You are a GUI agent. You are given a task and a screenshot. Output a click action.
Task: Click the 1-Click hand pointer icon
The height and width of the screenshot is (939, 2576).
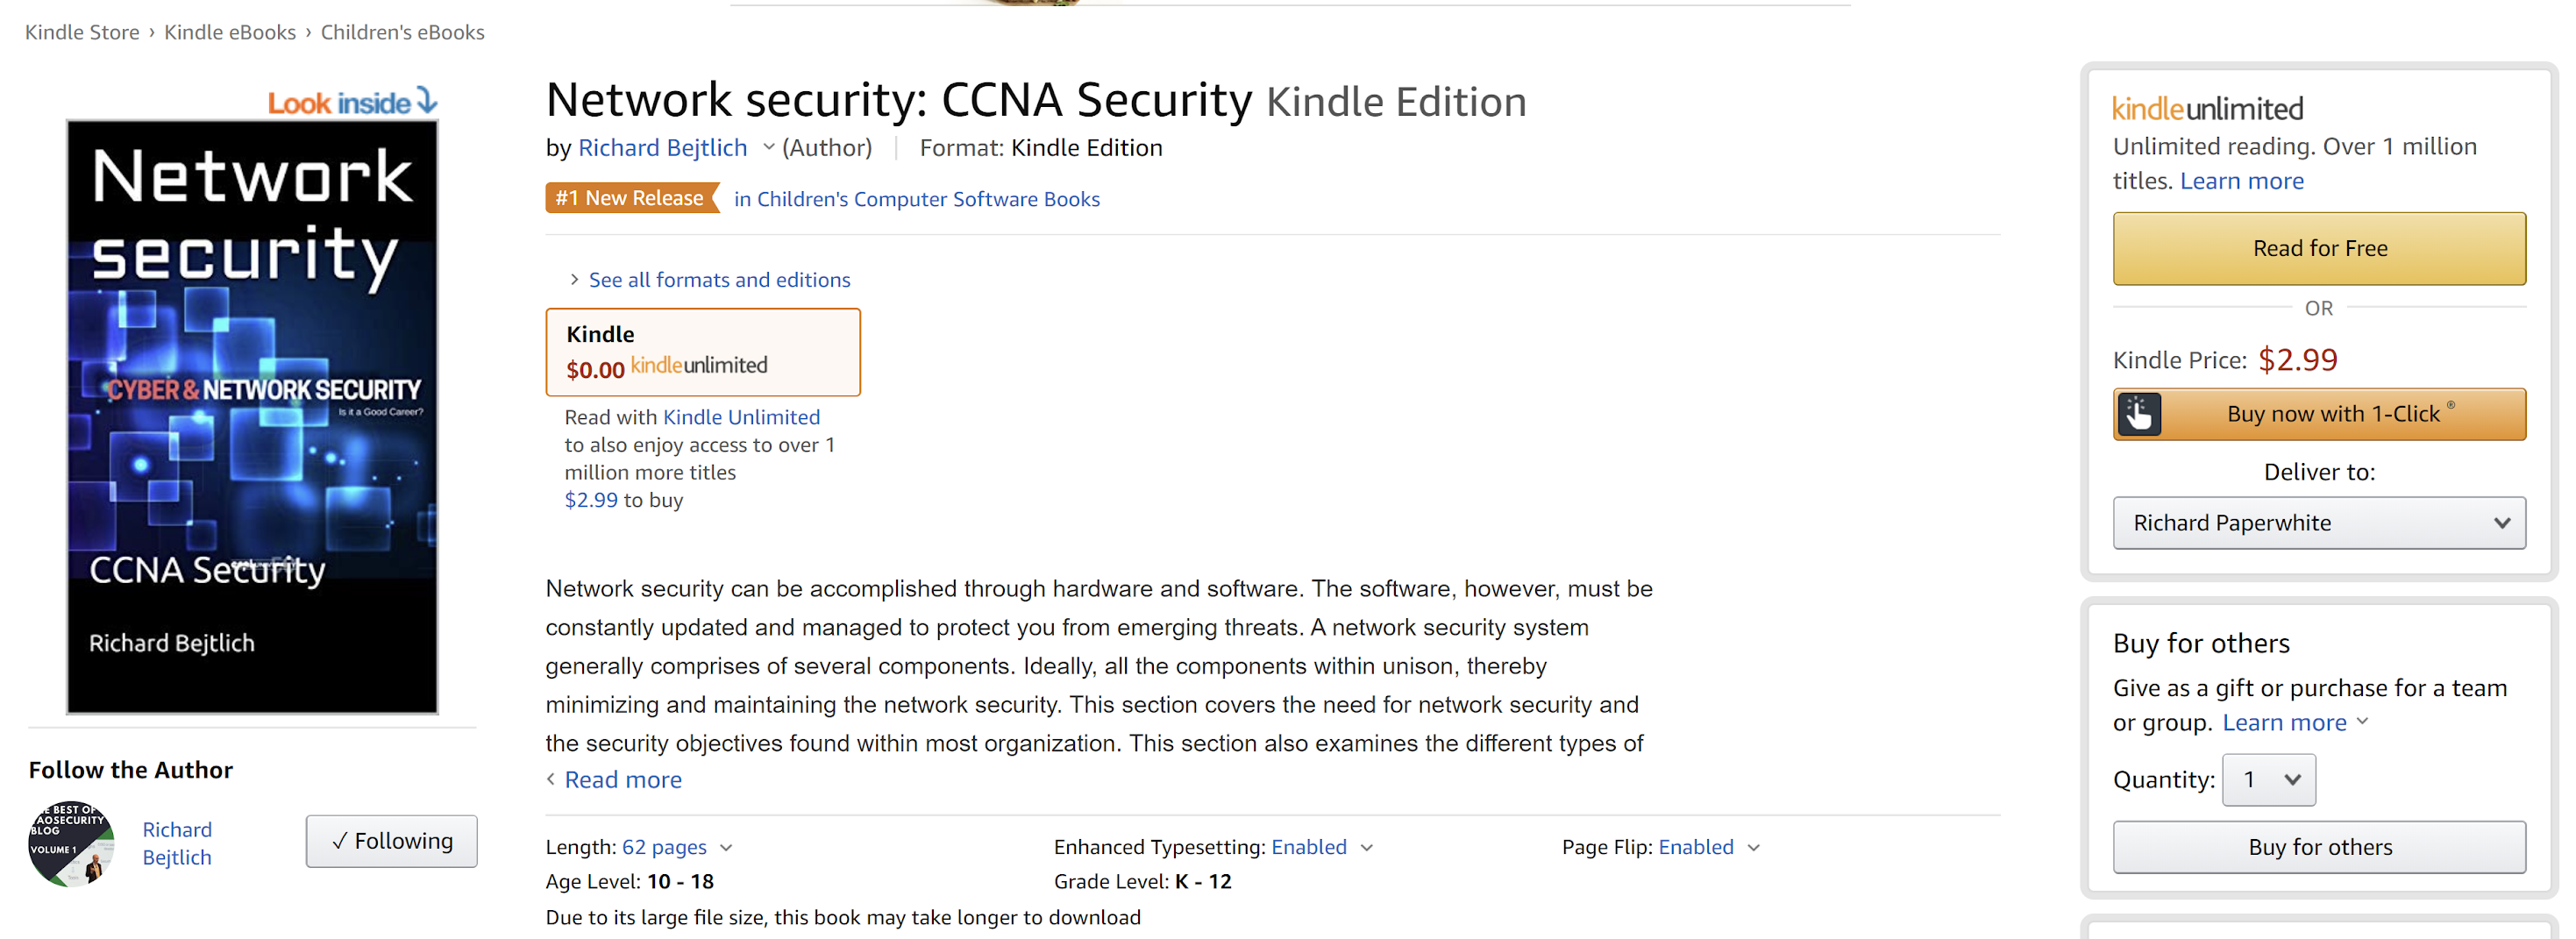point(2139,414)
